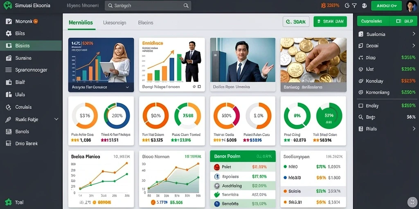Click the Toal icon at sidebar bottom
Screen dimensions: 419x209
coord(9,202)
